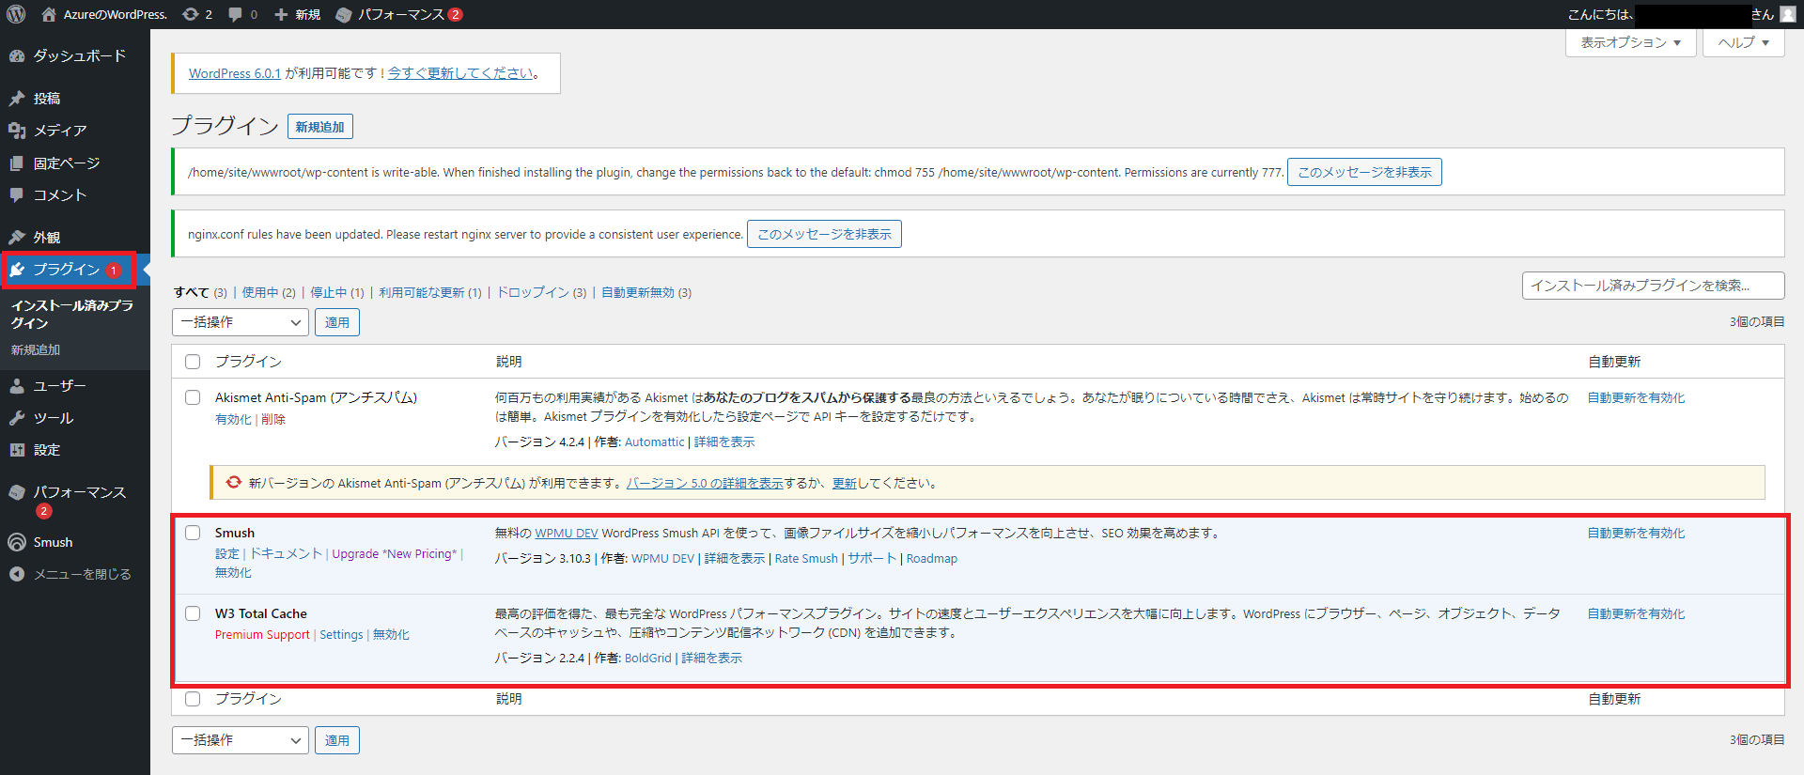Click the user avatar in the top right
The height and width of the screenshot is (775, 1804).
(1787, 14)
